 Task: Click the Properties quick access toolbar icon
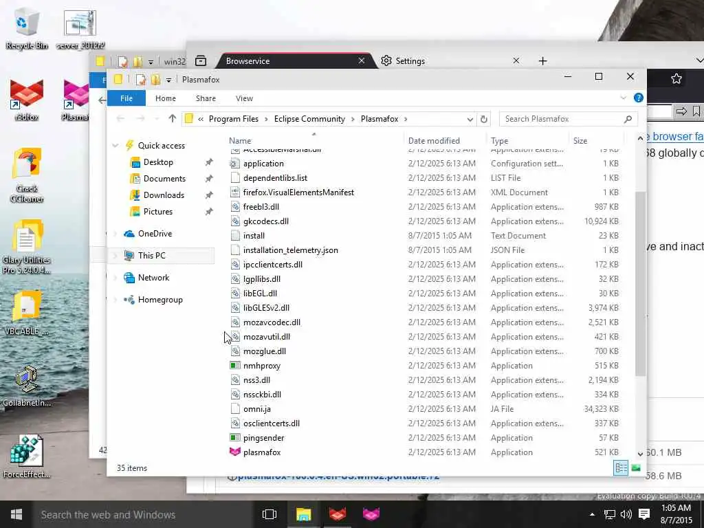(x=141, y=80)
